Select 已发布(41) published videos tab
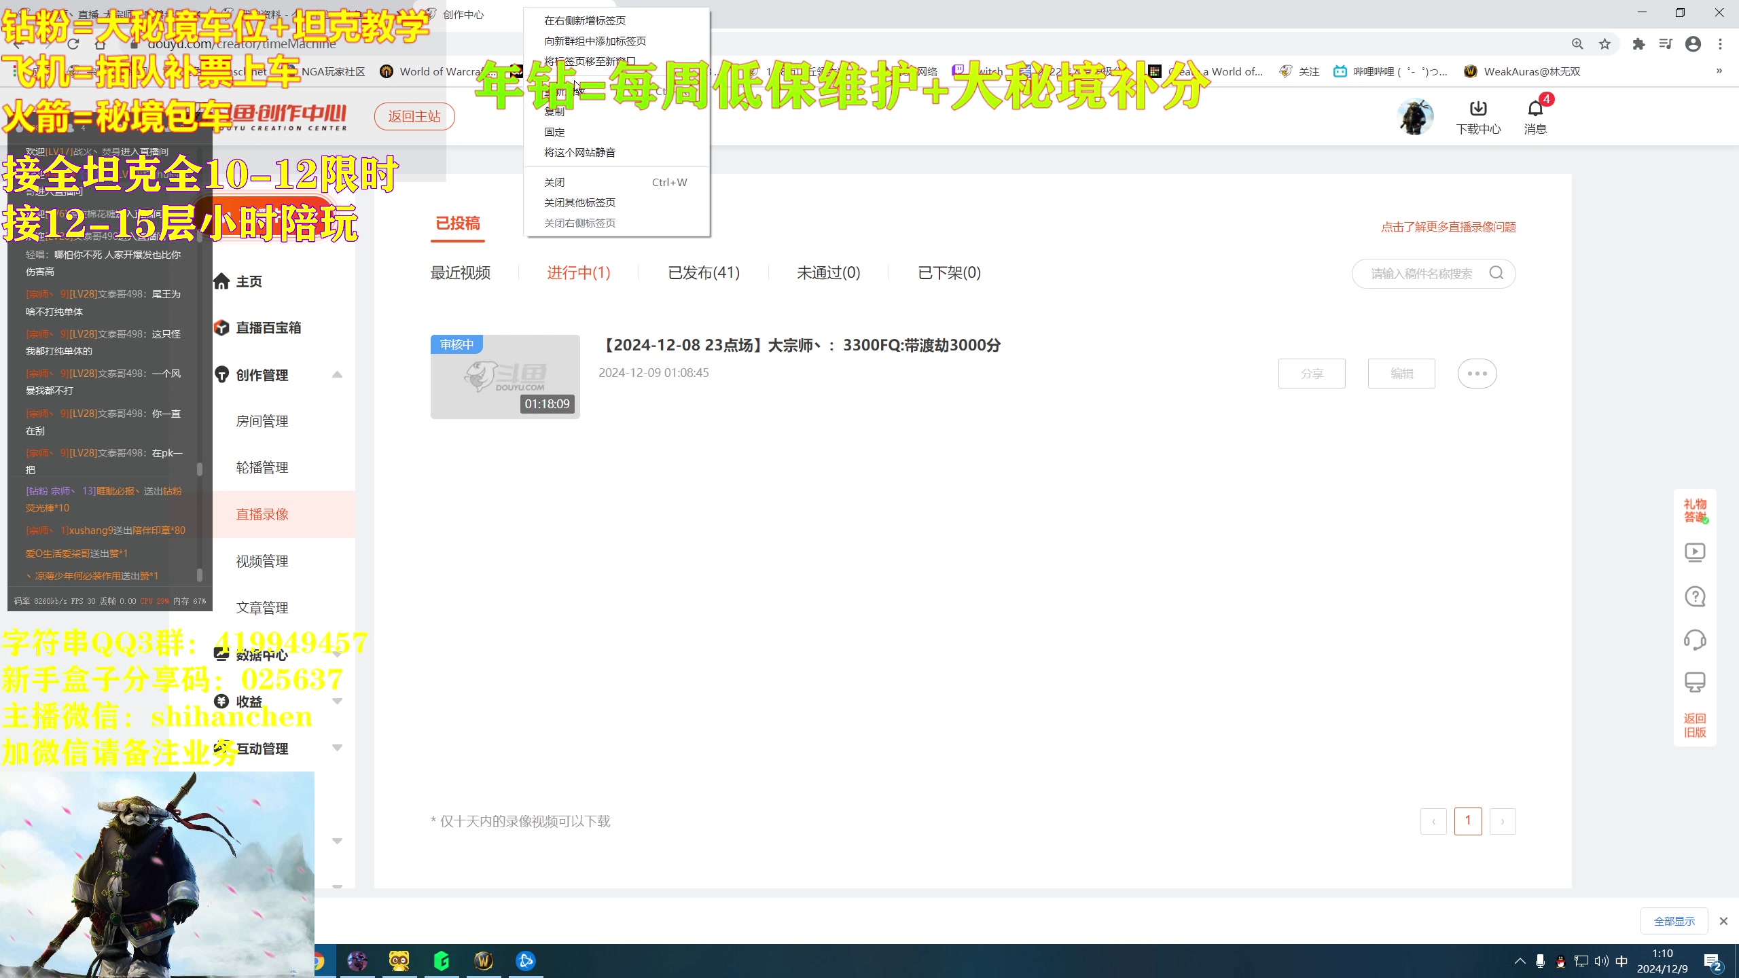Image resolution: width=1739 pixels, height=978 pixels. (704, 272)
